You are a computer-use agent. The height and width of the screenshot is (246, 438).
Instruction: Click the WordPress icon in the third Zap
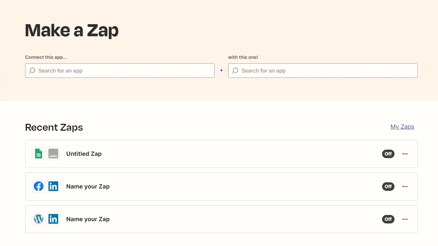click(x=39, y=219)
